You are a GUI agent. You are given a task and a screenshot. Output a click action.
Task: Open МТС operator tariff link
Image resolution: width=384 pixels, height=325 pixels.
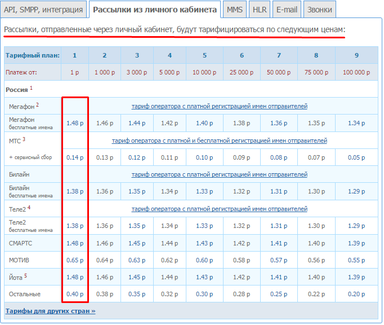click(x=220, y=140)
